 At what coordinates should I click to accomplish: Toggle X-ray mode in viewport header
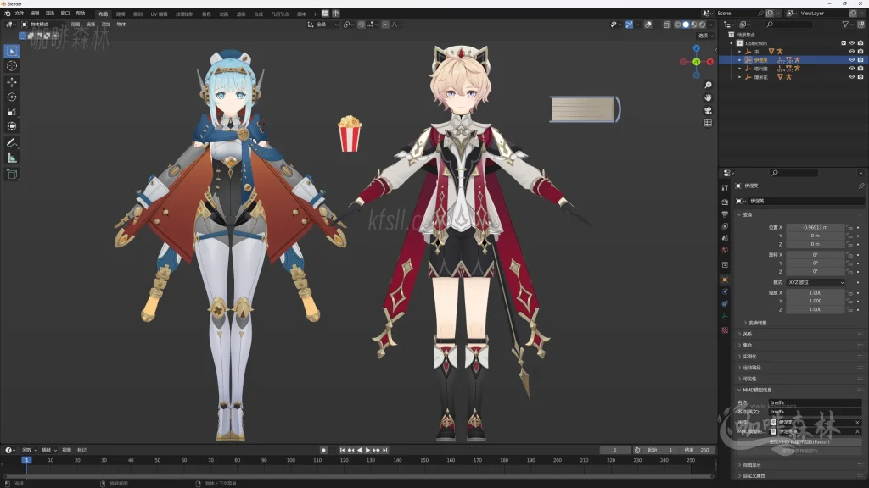667,25
